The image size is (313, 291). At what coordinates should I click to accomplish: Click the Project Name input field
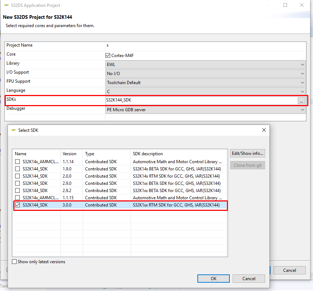coord(205,45)
